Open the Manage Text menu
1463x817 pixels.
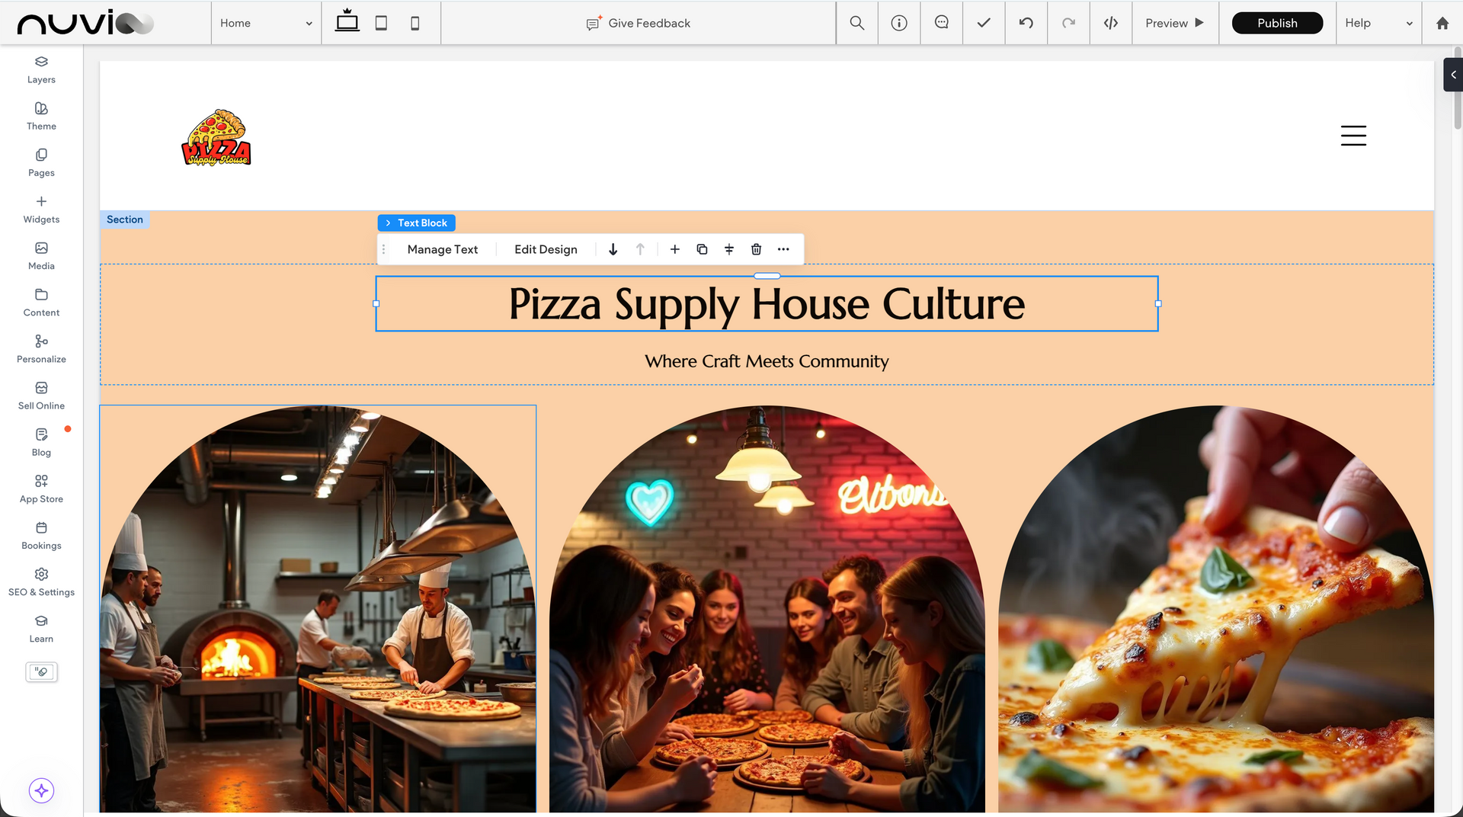click(x=442, y=249)
